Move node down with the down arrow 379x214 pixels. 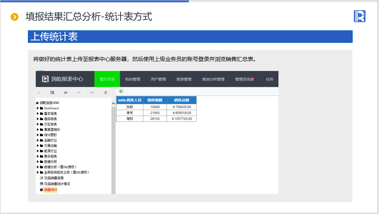coord(92,92)
